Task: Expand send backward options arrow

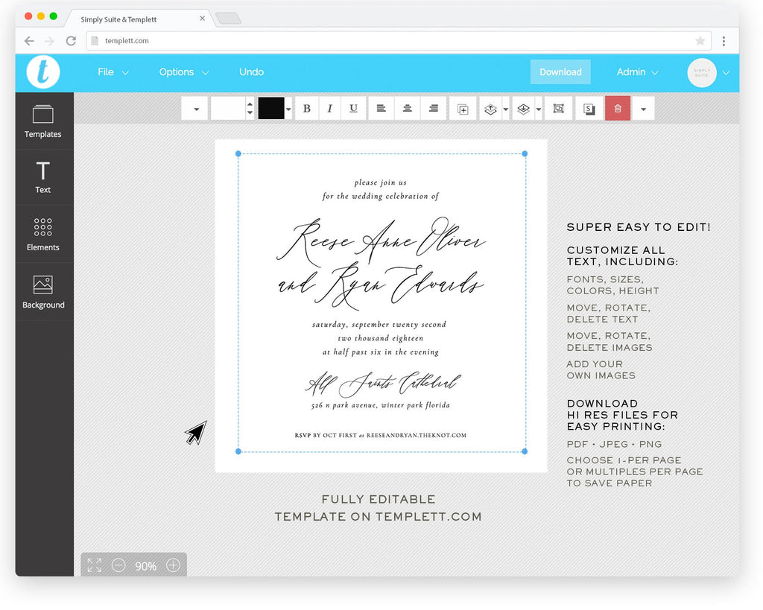Action: point(538,109)
